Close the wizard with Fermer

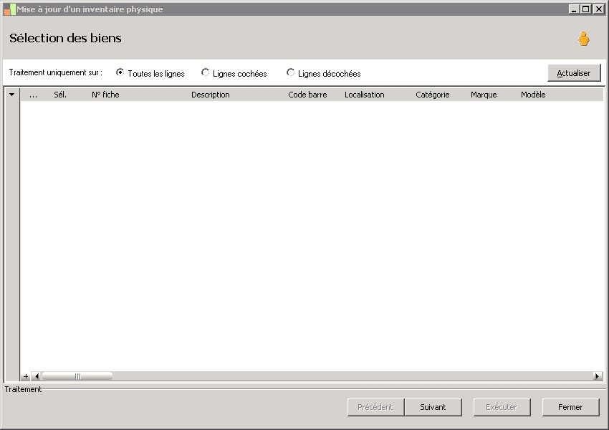tap(570, 407)
